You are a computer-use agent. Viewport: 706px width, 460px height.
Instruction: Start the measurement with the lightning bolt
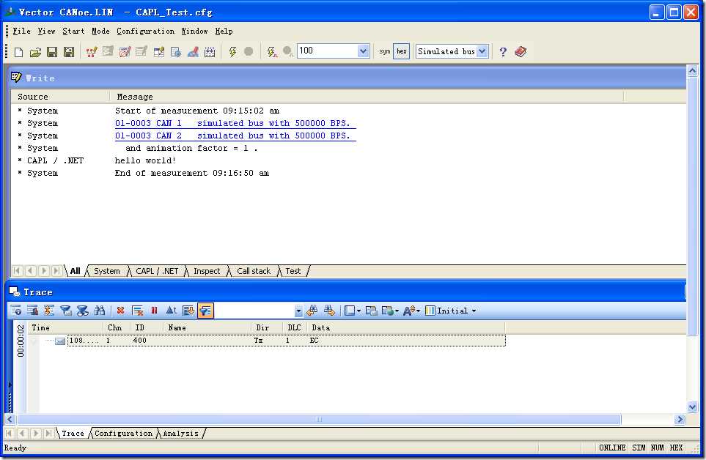[x=233, y=52]
